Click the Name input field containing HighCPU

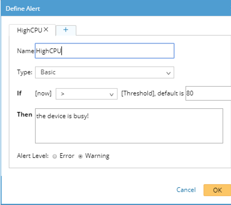(x=105, y=51)
